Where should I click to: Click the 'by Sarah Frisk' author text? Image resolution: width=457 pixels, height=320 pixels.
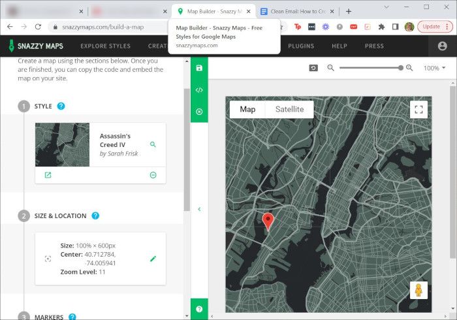[x=119, y=153]
